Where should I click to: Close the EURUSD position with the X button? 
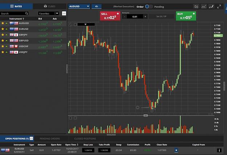(176, 150)
